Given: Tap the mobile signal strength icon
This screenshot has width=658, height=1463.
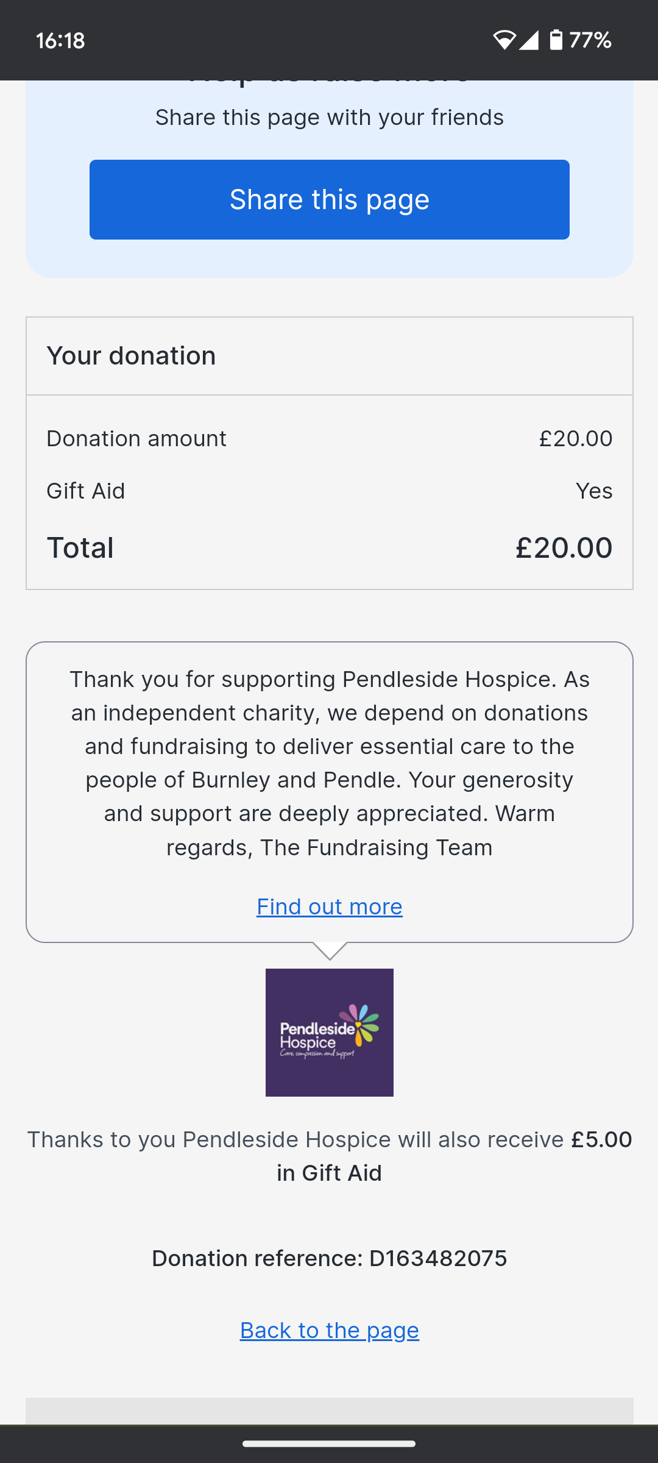Looking at the screenshot, I should (528, 40).
